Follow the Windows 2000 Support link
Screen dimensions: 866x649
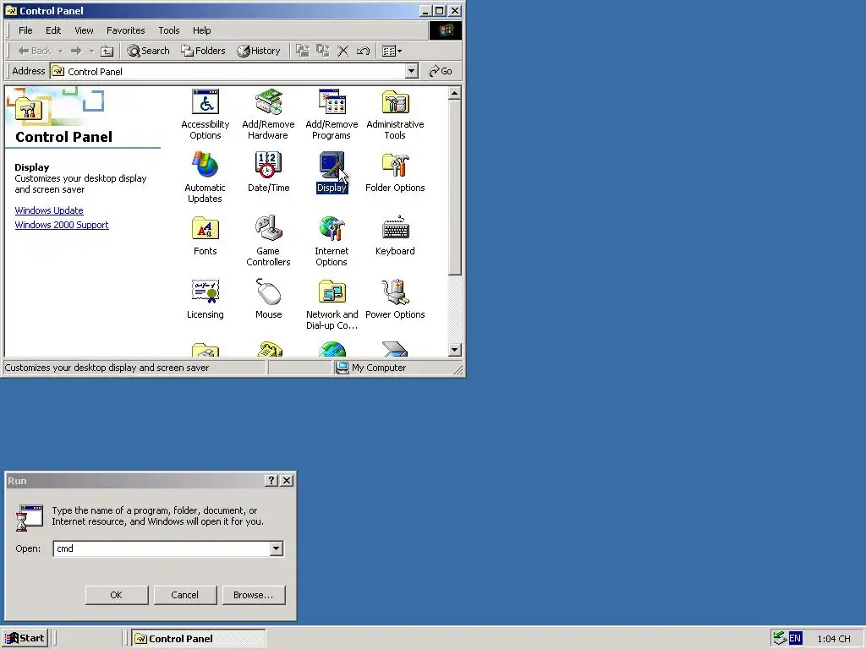(x=62, y=225)
